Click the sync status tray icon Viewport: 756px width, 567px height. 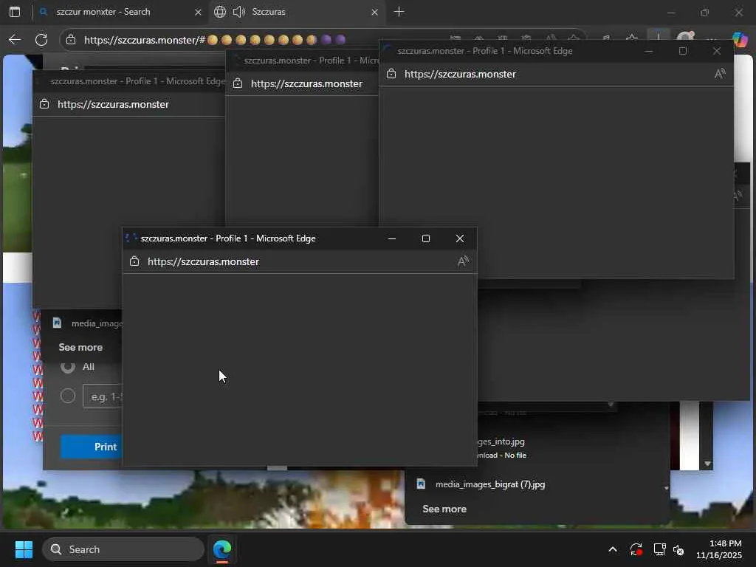[x=636, y=549]
